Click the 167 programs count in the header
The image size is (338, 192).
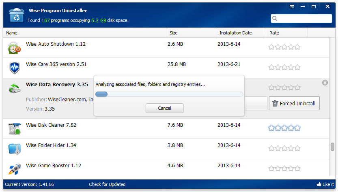coord(45,20)
